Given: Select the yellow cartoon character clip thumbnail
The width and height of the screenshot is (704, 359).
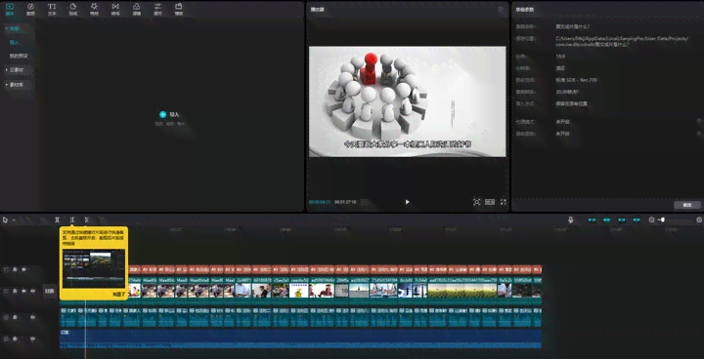Looking at the screenshot, I should [x=298, y=291].
